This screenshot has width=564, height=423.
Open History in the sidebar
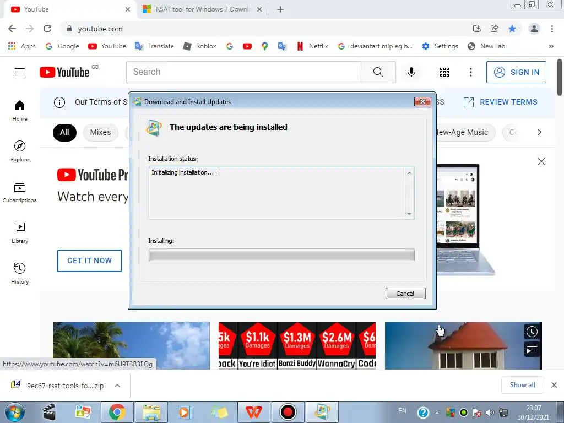click(20, 273)
